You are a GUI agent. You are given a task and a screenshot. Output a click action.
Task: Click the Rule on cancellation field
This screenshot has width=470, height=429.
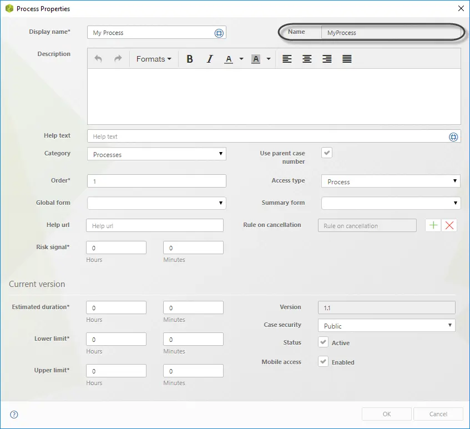(x=367, y=225)
